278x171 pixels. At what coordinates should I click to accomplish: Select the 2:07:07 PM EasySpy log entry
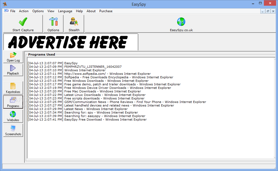point(53,63)
